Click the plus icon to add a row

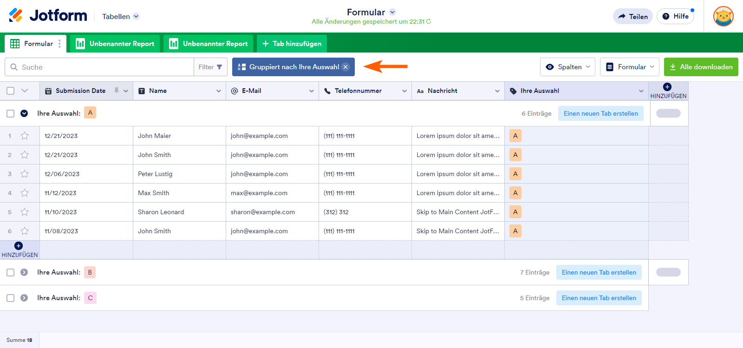[x=19, y=246]
